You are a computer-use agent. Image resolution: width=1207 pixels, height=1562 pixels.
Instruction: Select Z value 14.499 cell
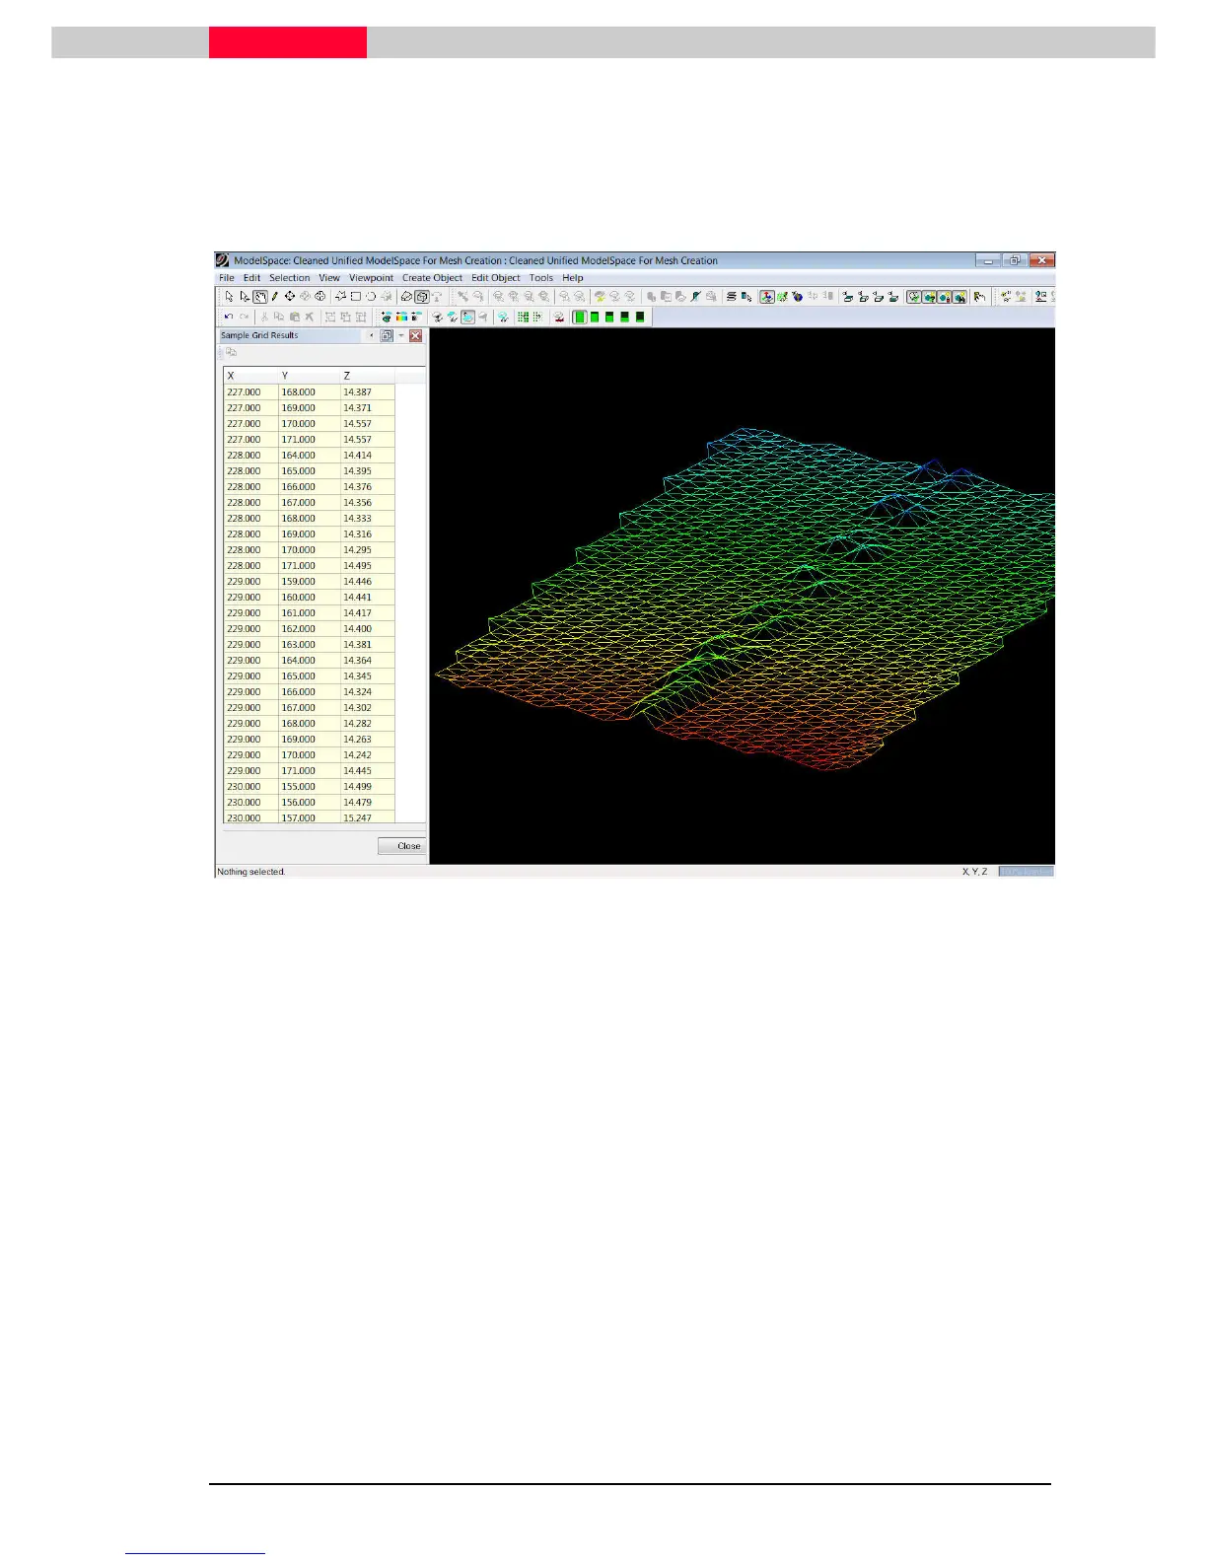coord(368,787)
